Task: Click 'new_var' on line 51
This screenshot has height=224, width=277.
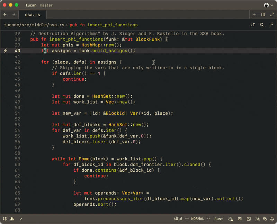Action: 72,113
